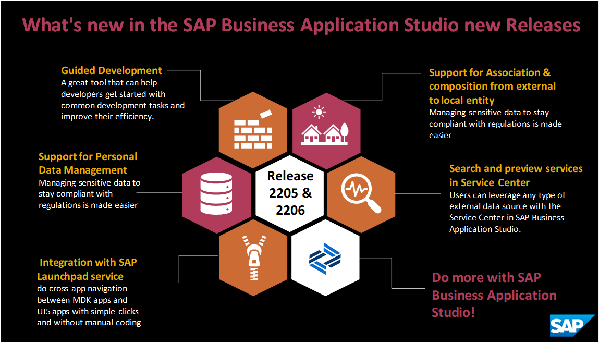This screenshot has height=343, width=599.
Task: Click text 'Users can leverage any type of'
Action: (507, 195)
